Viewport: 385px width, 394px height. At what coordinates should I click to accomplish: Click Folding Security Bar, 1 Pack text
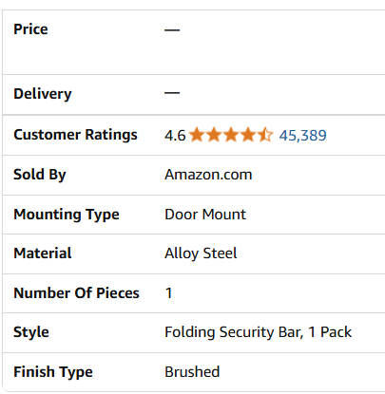[x=259, y=332]
